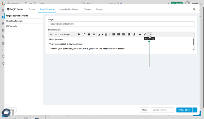Switch to Login Redirect Rules tab

(x=69, y=9)
